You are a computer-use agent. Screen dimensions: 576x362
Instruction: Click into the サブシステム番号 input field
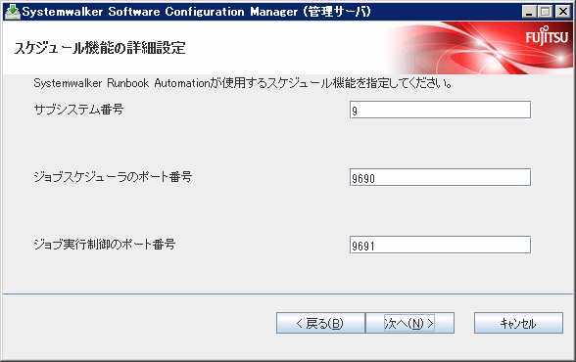click(440, 110)
